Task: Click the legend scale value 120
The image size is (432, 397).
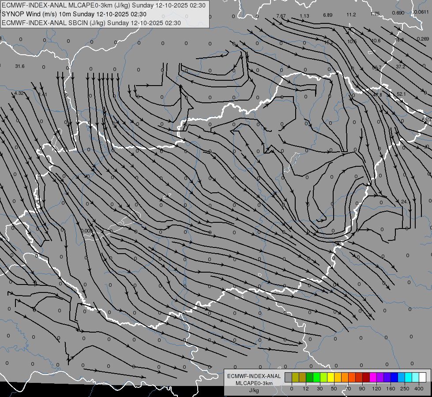Action: point(376,389)
